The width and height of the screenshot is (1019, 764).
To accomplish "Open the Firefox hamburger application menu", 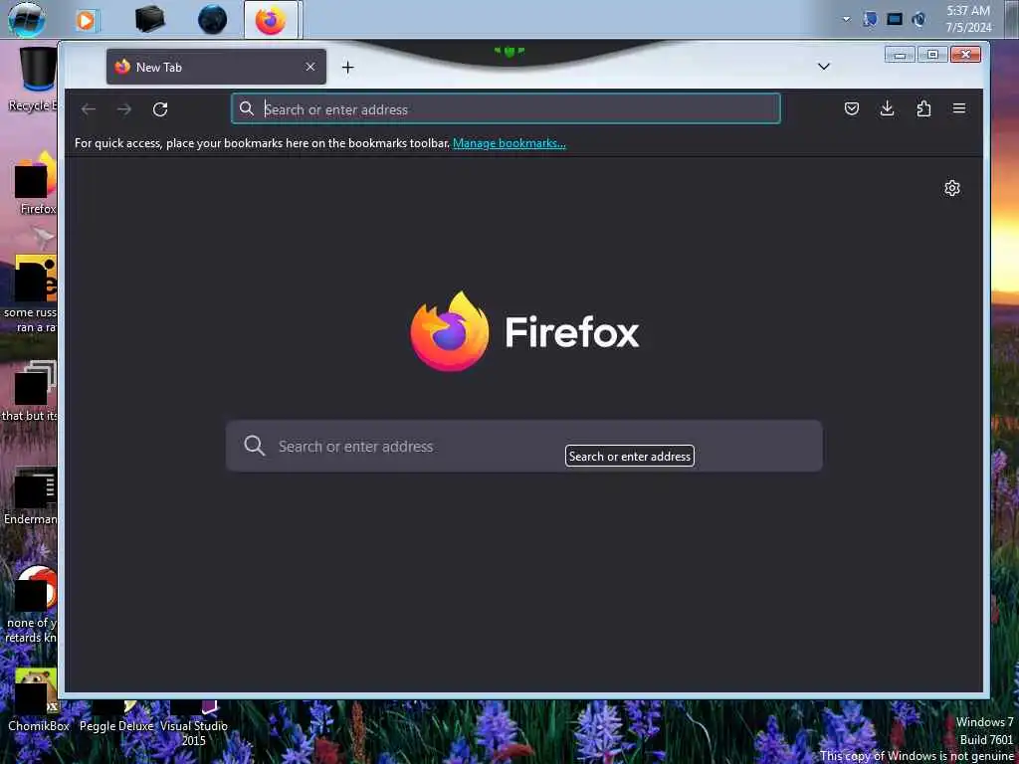I will pos(959,108).
